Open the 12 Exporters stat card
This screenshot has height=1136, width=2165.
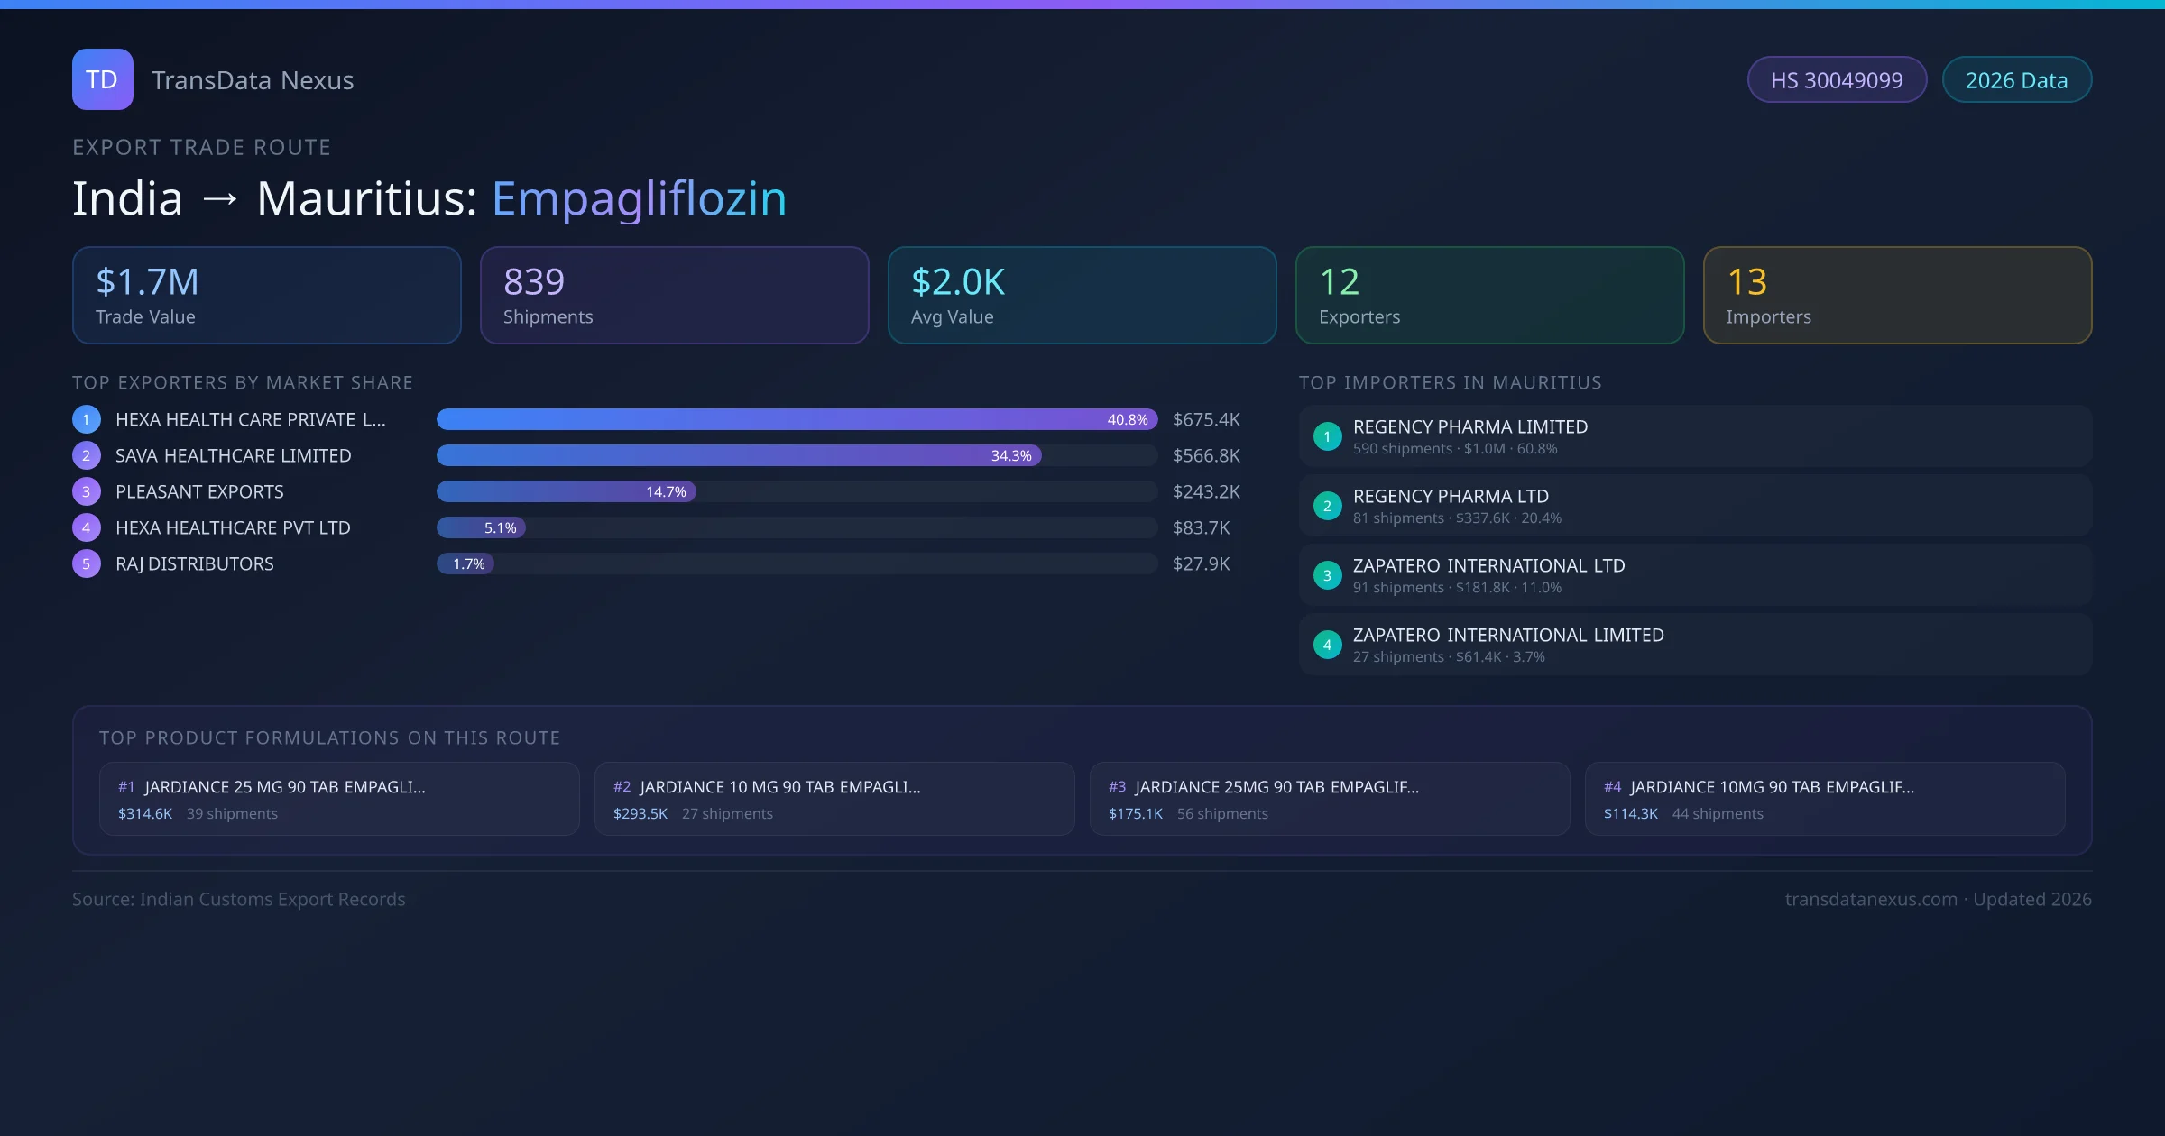[1489, 296]
